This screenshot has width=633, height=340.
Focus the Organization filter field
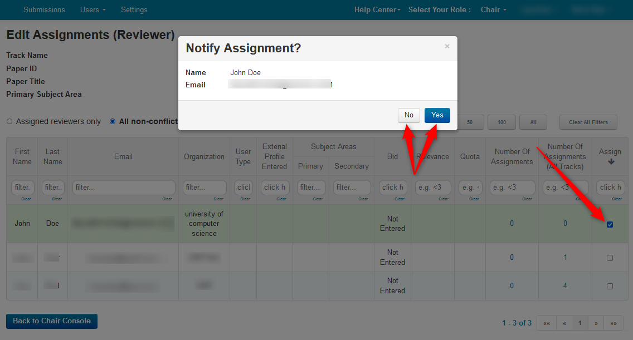click(204, 188)
